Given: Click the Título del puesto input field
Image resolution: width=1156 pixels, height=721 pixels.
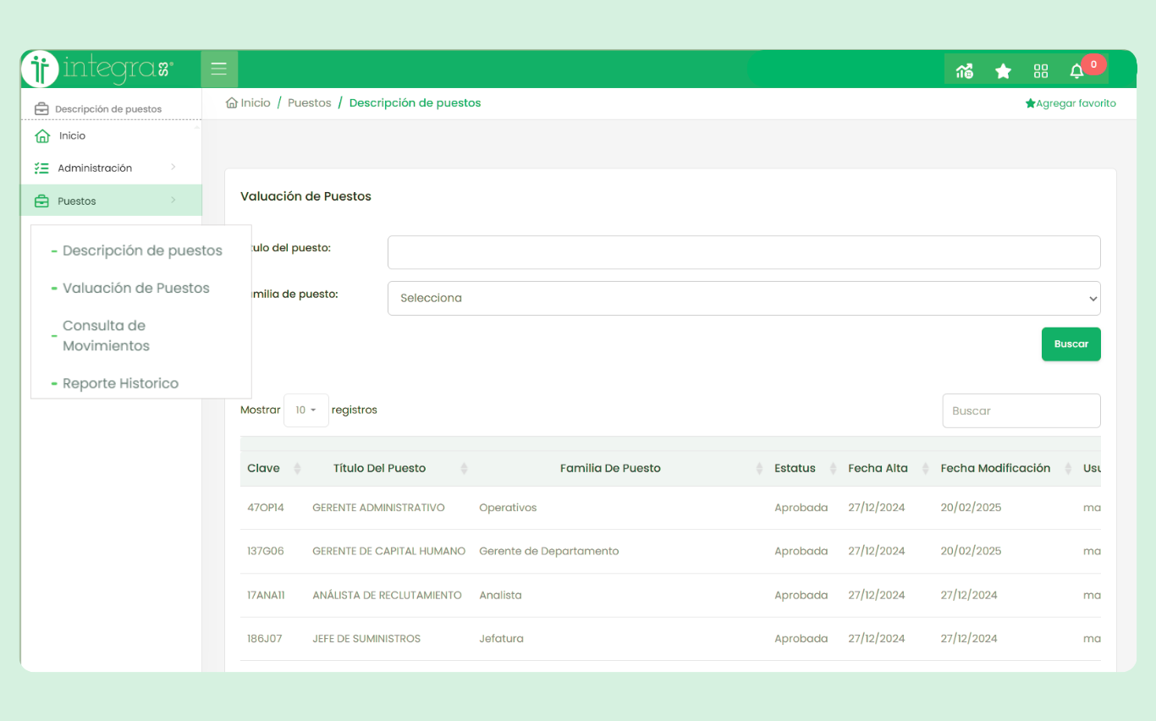Looking at the screenshot, I should click(x=744, y=252).
